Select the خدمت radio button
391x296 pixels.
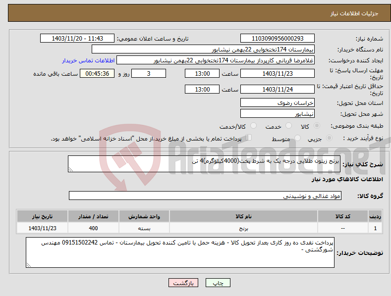(x=288, y=126)
